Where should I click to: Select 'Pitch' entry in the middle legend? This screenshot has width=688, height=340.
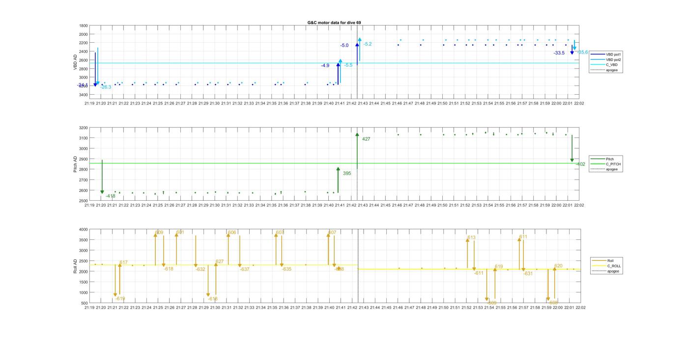pos(610,159)
